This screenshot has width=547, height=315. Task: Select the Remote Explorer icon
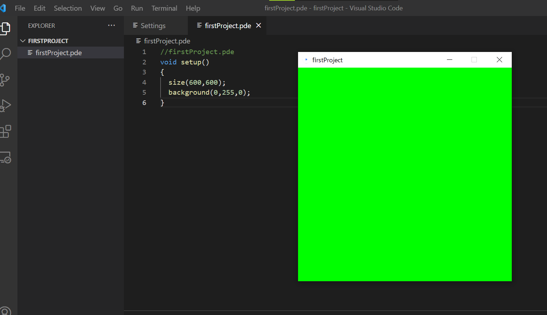click(5, 157)
